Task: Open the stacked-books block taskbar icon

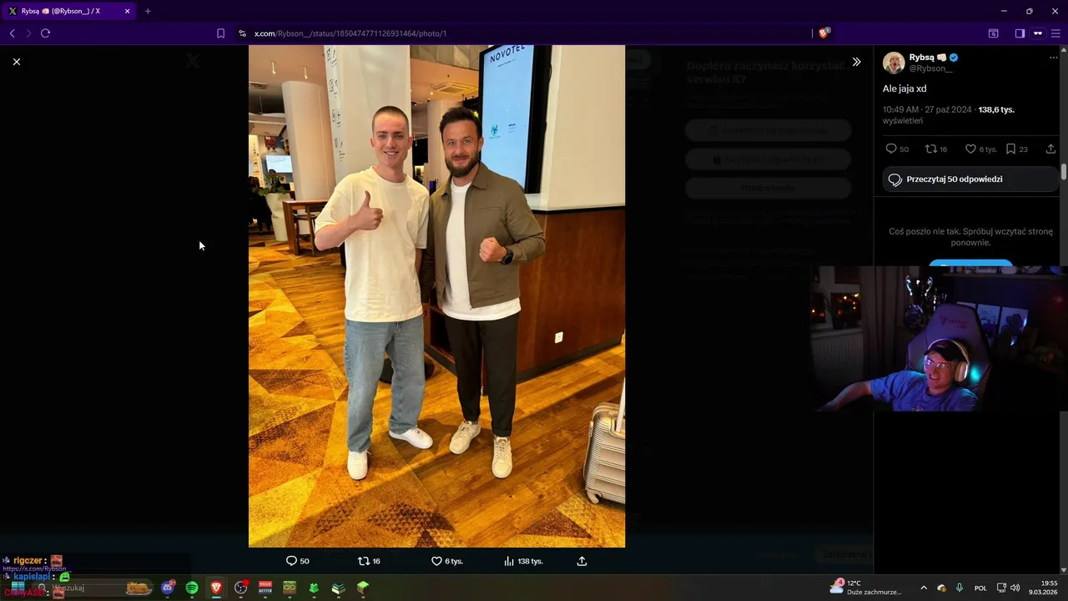Action: (x=338, y=588)
